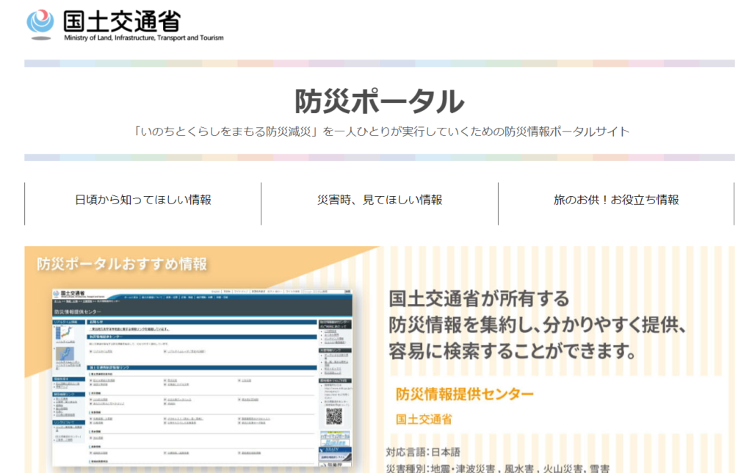The width and height of the screenshot is (752, 473).
Task: Click the 防災ポータル page title
Action: (380, 101)
